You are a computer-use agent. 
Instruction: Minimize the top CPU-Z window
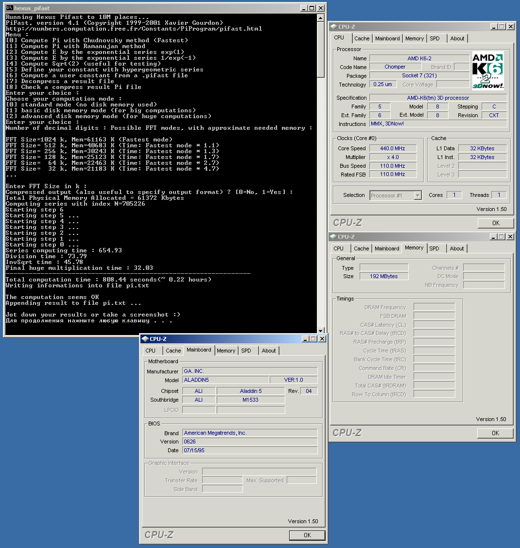click(x=494, y=27)
